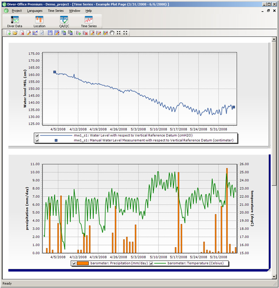
Task: Click the delete page icon with red X
Action: [22, 33]
